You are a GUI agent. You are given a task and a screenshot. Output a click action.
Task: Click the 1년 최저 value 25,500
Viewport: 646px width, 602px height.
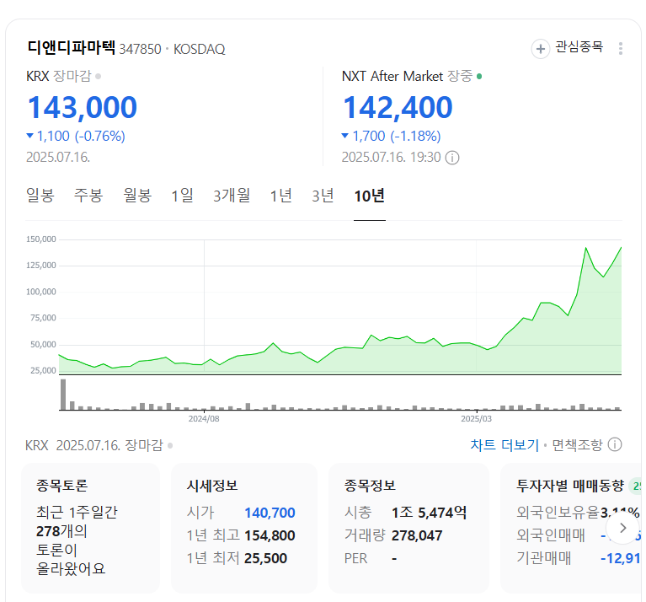[x=266, y=558]
